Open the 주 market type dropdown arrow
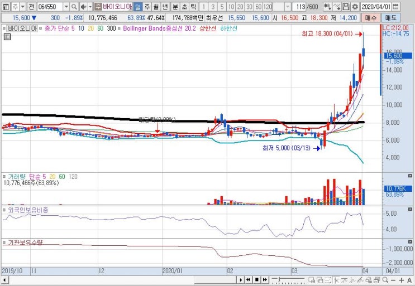Image resolution: width=415 pixels, height=286 pixels. pos(22,7)
